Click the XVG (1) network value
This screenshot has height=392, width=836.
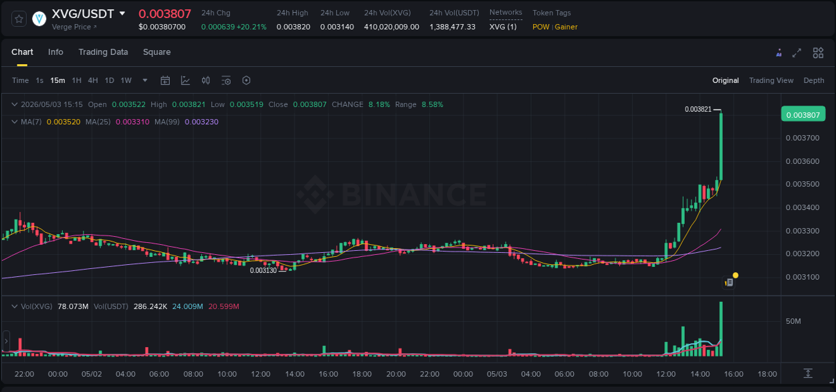coord(503,27)
